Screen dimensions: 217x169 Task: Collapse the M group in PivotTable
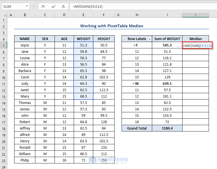[x=134, y=84]
